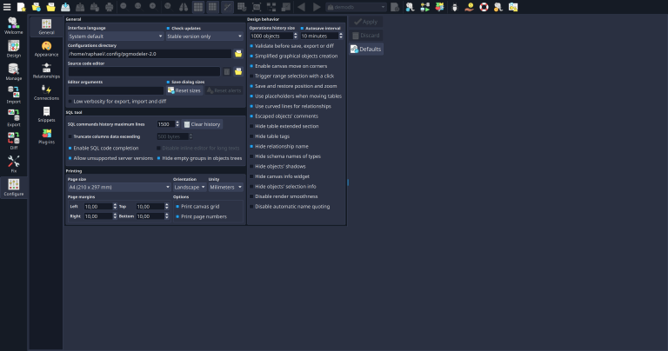668x351 pixels.
Task: Restore settings with Defaults button
Action: pyautogui.click(x=366, y=49)
